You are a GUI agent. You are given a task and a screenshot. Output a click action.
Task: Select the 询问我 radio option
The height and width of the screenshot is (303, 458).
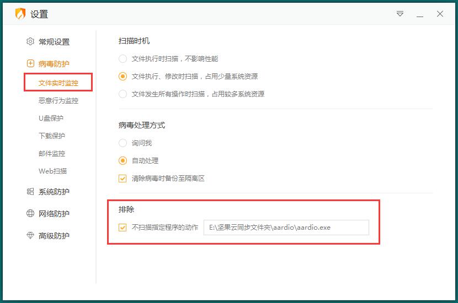click(123, 143)
